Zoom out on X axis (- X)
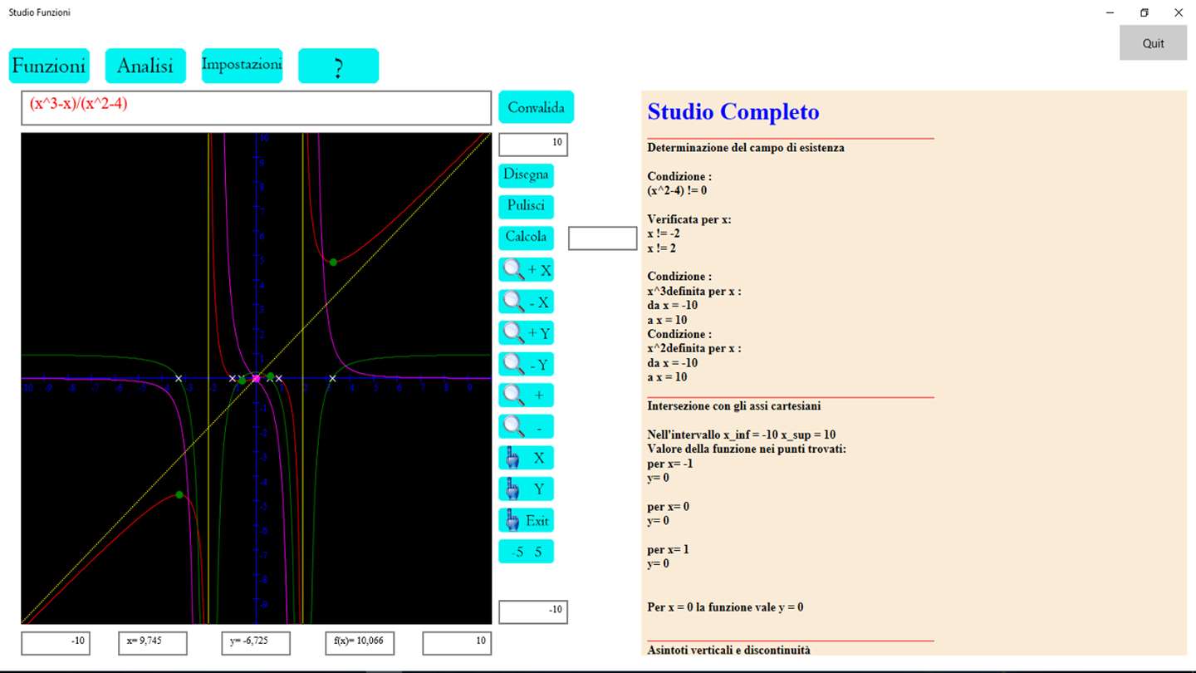The image size is (1196, 673). (x=527, y=302)
